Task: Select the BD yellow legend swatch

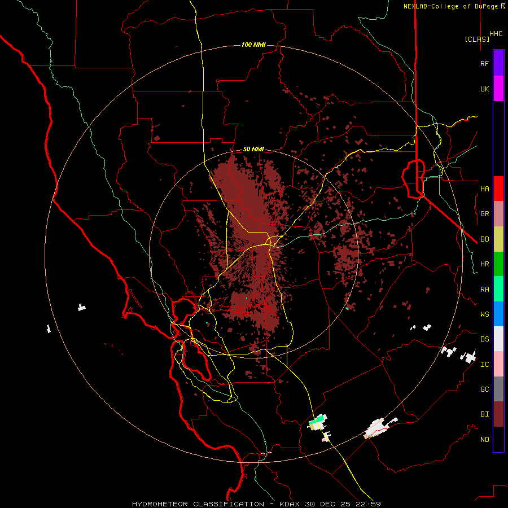Action: 498,239
